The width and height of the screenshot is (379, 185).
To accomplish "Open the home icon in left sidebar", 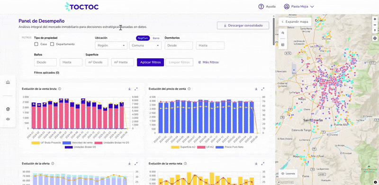I will pos(8,82).
